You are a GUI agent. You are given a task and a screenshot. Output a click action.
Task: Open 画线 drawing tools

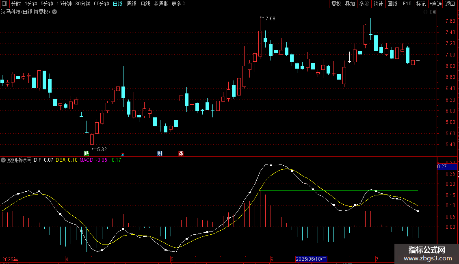392,4
